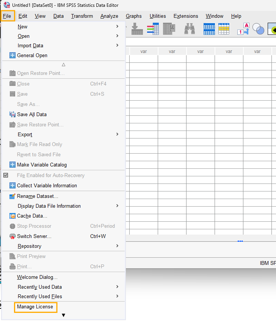276x322 pixels.
Task: Choose Cache Data
Action: (64, 216)
